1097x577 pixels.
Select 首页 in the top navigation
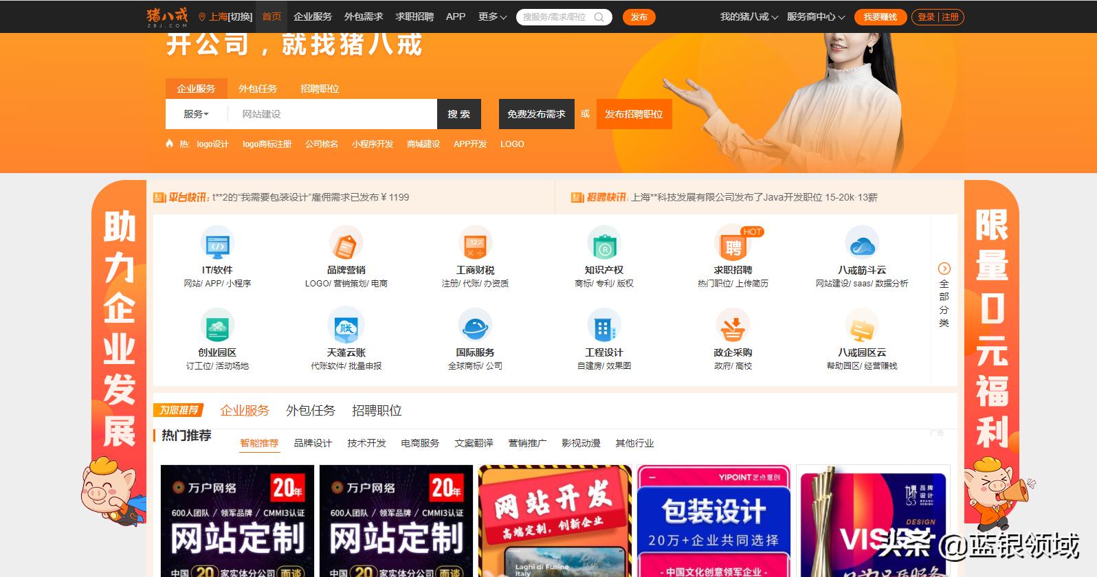(x=272, y=16)
